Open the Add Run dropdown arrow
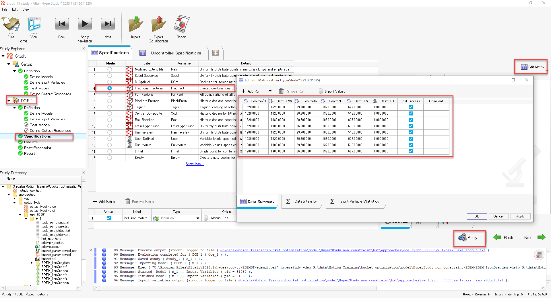This screenshot has width=551, height=298. pyautogui.click(x=270, y=91)
